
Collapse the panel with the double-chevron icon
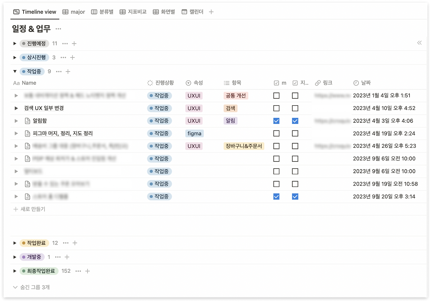pos(419,43)
